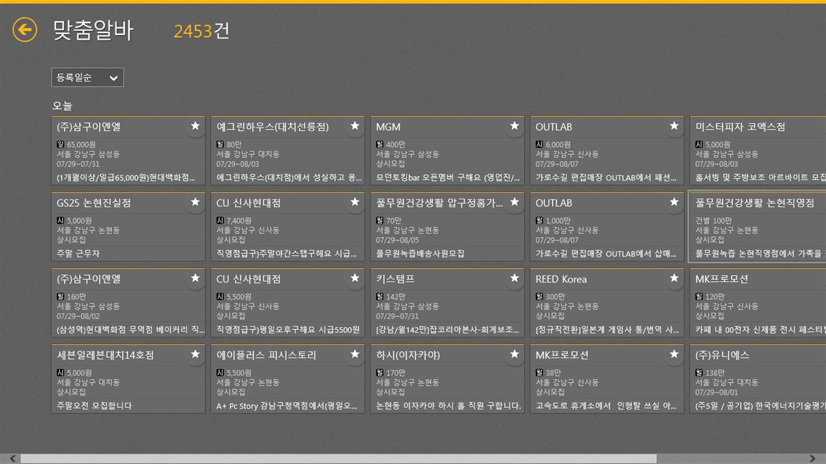
Task: Mark GS25 논현진실점 as favorite
Action: [195, 202]
